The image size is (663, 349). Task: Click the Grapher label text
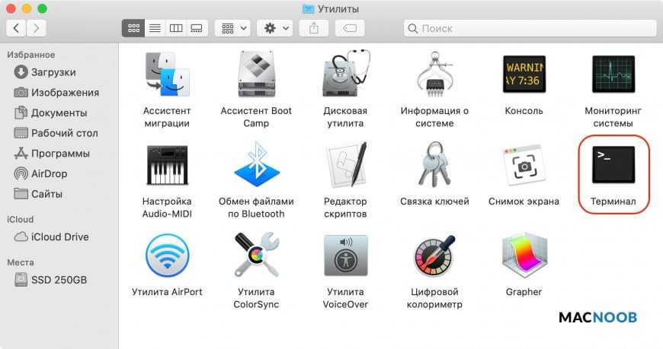[x=524, y=292]
